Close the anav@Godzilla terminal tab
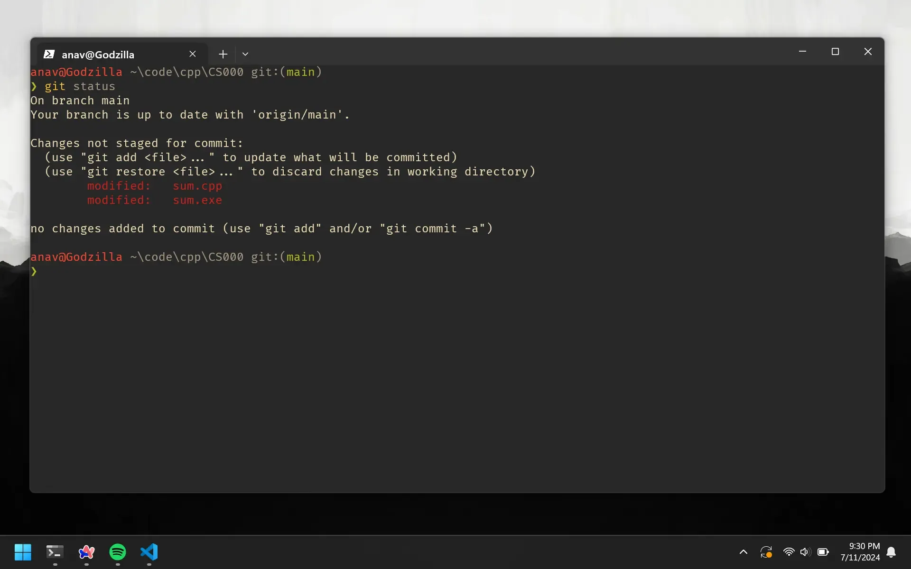Viewport: 911px width, 569px height. (x=193, y=54)
